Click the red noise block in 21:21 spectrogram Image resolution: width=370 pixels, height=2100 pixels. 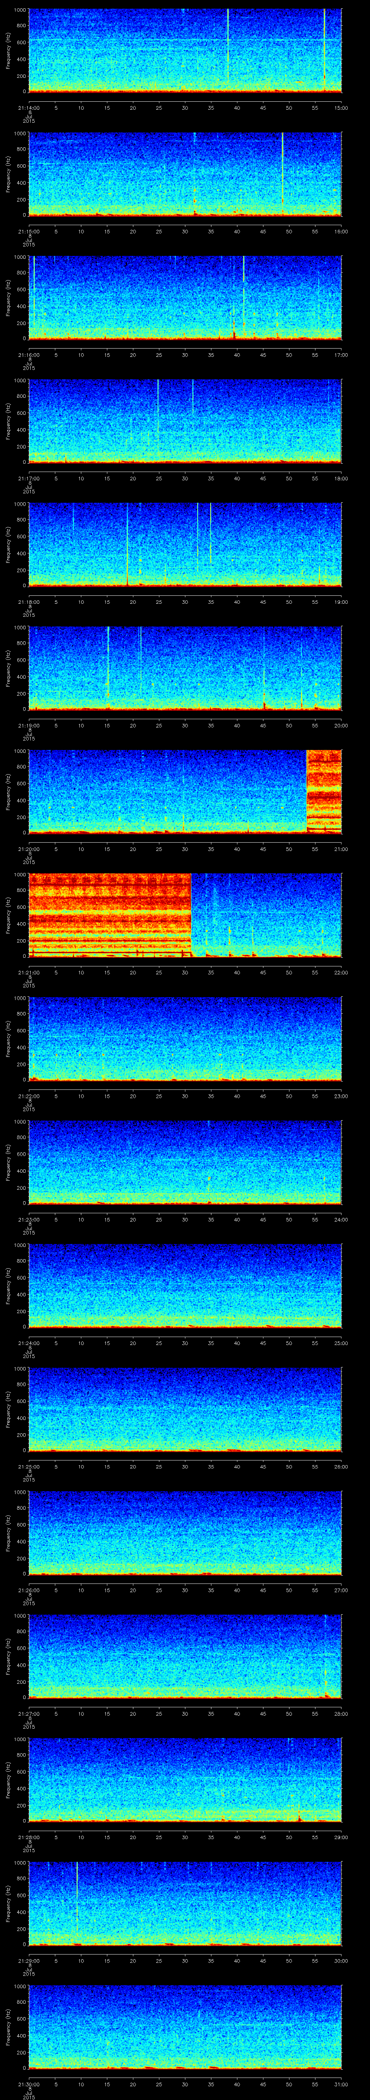[x=110, y=915]
